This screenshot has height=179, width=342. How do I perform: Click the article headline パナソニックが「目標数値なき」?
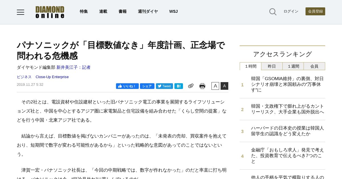[x=121, y=51]
